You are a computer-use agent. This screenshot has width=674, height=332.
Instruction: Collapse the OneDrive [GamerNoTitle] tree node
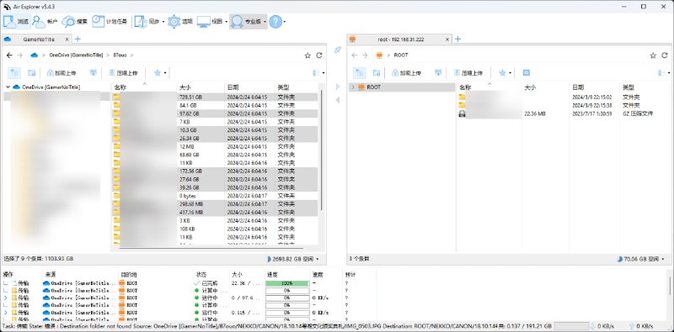point(8,87)
